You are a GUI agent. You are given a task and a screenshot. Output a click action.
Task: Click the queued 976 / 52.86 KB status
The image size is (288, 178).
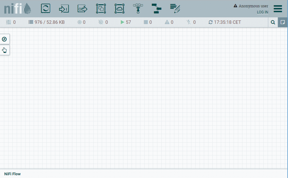46,22
